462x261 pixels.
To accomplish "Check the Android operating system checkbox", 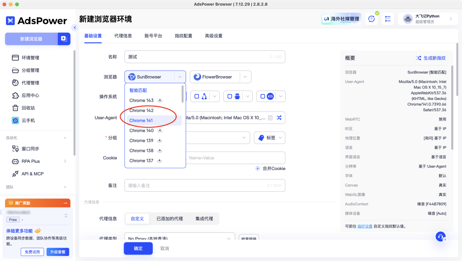I will (230, 96).
